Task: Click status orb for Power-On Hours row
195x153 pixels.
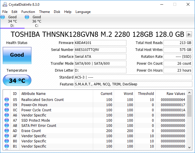Action: (x=7, y=105)
